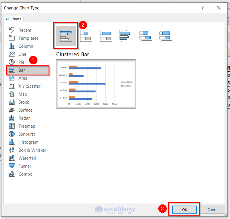Screen dimensions: 230x219
Task: Click the Clustered Bar heading text
Action: [72, 54]
